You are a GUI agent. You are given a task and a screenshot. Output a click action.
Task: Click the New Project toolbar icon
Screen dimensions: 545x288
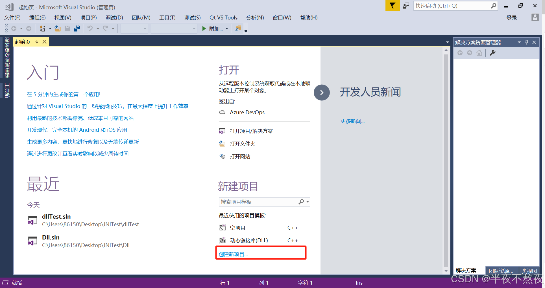(x=42, y=28)
